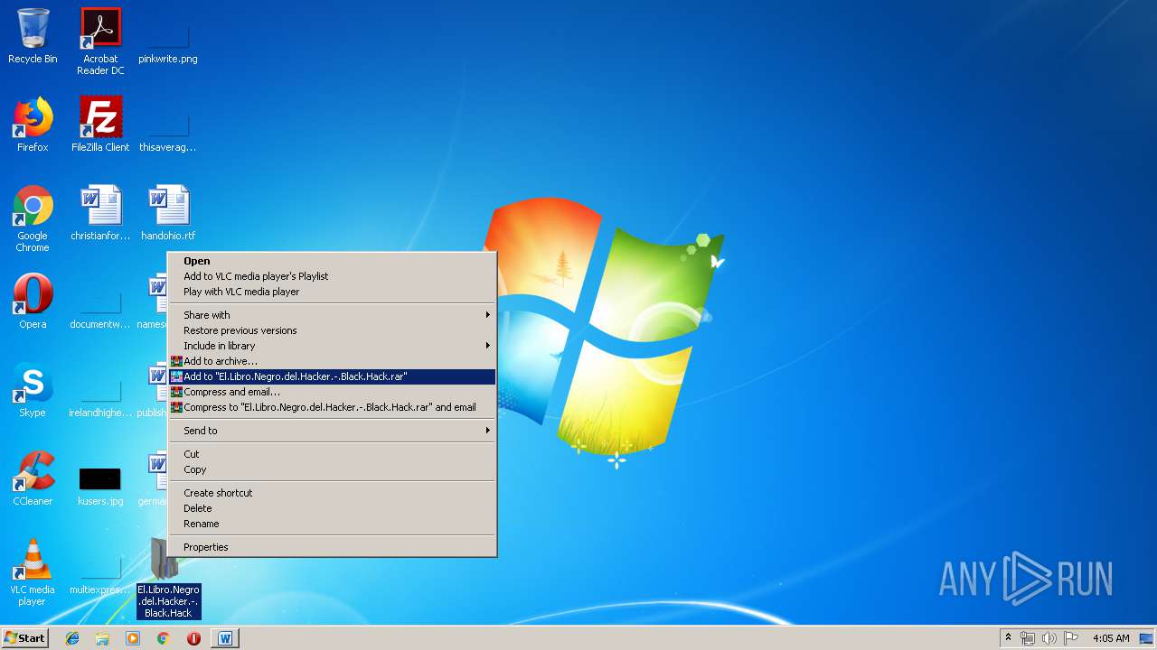Image resolution: width=1157 pixels, height=650 pixels.
Task: Open network tray icon
Action: point(1028,638)
